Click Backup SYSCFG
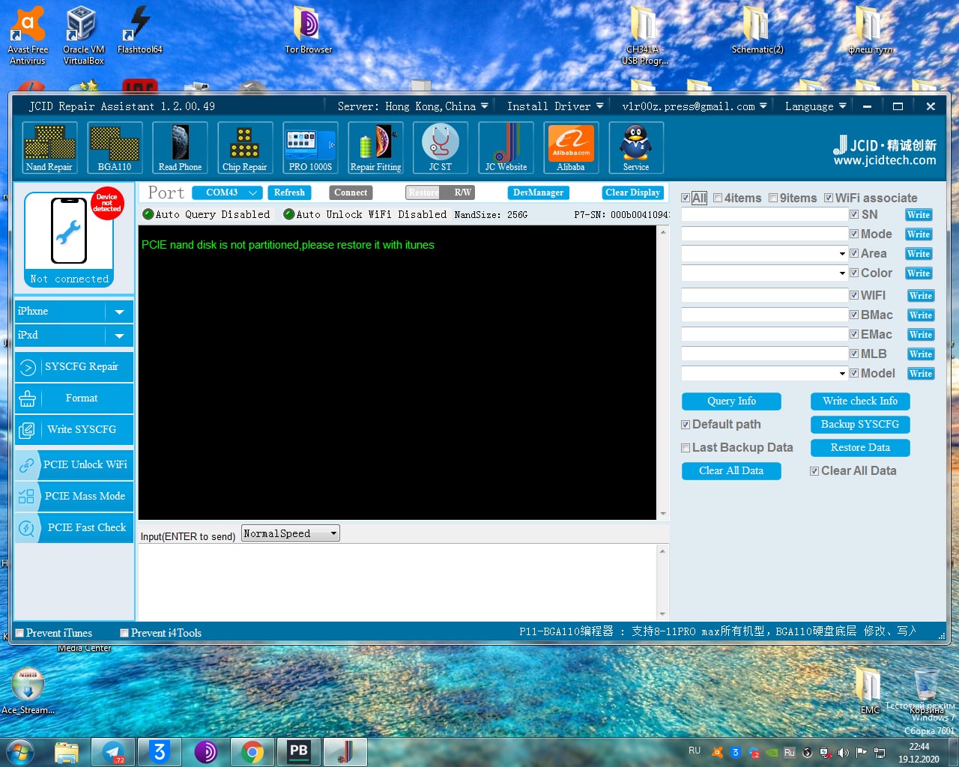This screenshot has height=767, width=959. coord(860,425)
